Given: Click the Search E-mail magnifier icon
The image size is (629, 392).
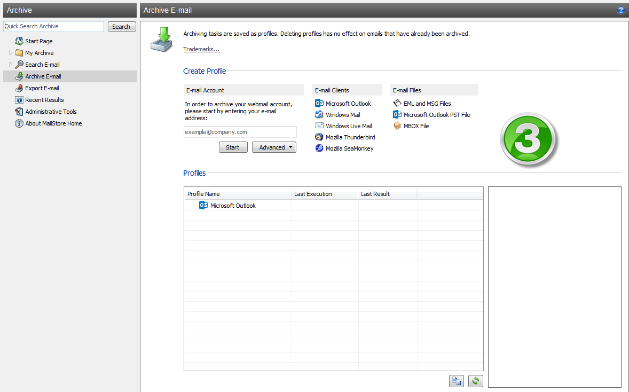Looking at the screenshot, I should point(19,64).
